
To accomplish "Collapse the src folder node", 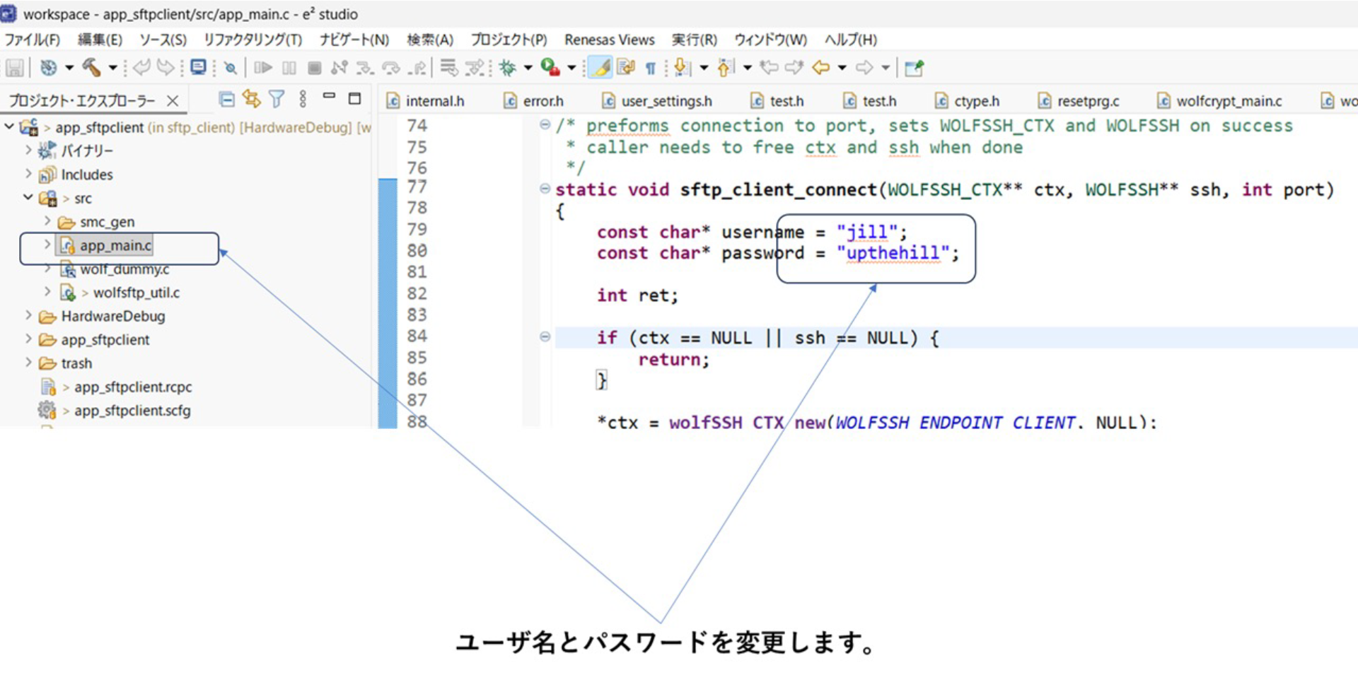I will pyautogui.click(x=28, y=198).
